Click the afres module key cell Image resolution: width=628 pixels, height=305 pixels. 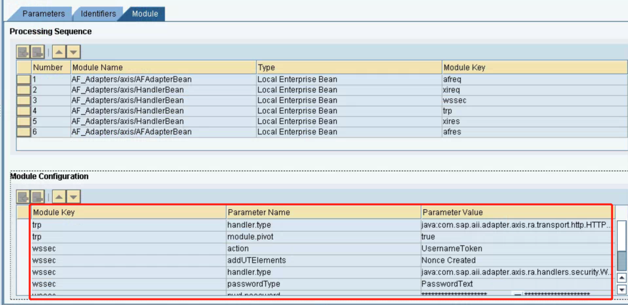535,131
